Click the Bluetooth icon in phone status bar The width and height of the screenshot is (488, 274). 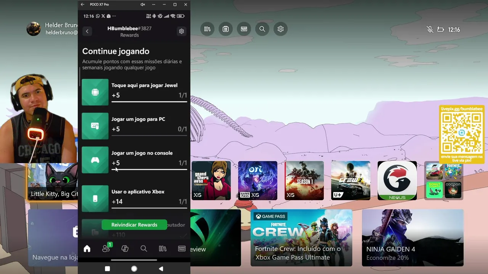154,16
